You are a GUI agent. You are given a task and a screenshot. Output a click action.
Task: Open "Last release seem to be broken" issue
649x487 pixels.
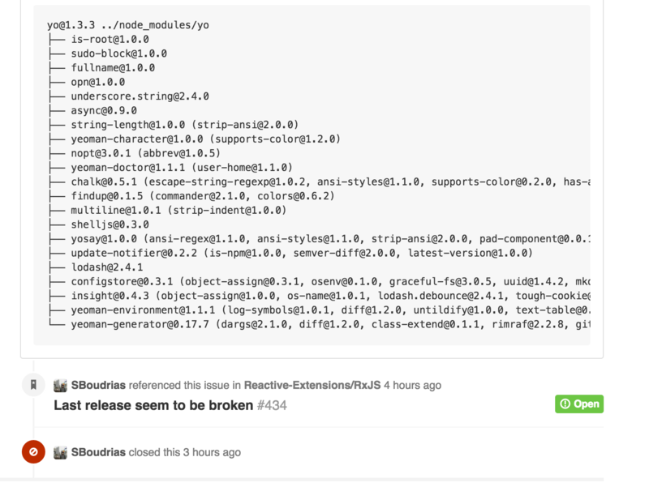(153, 405)
